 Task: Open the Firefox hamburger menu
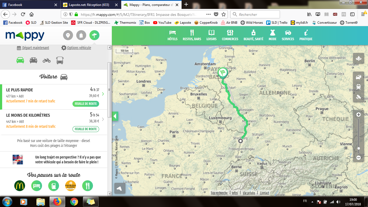(x=363, y=14)
